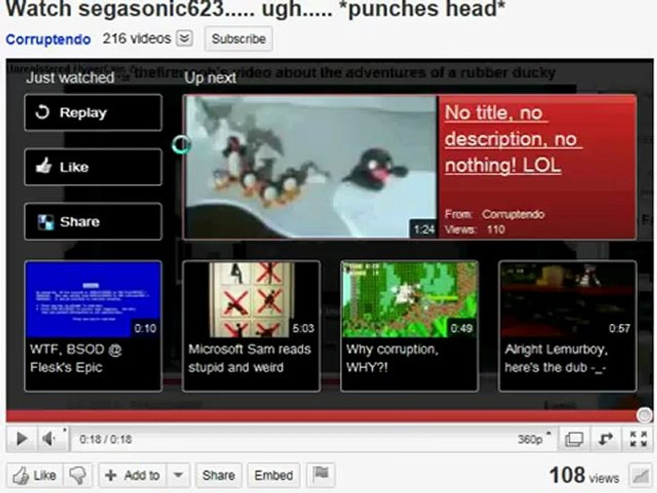The height and width of the screenshot is (493, 657).
Task: Click the Embed button
Action: coord(274,475)
